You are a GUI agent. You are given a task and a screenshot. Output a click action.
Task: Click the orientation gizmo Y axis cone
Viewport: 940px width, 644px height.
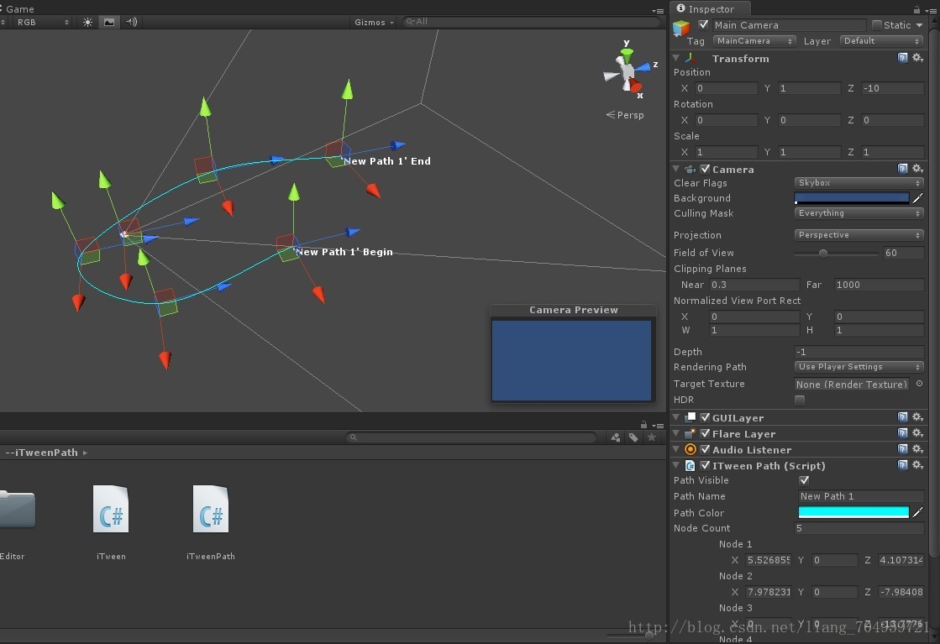(627, 55)
